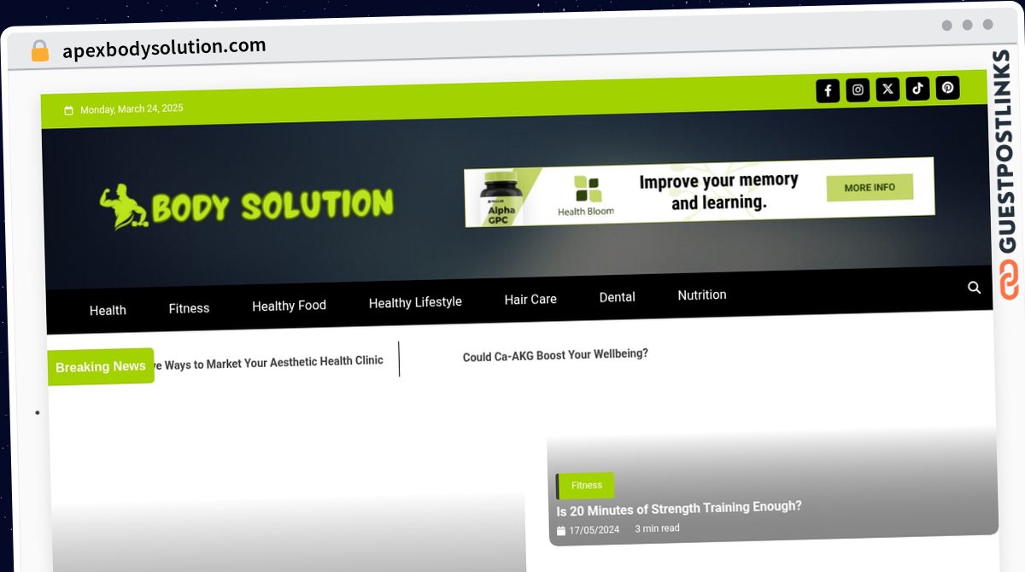
Task: Click the 'Monday, March 24, 2025' date text
Action: click(x=132, y=109)
